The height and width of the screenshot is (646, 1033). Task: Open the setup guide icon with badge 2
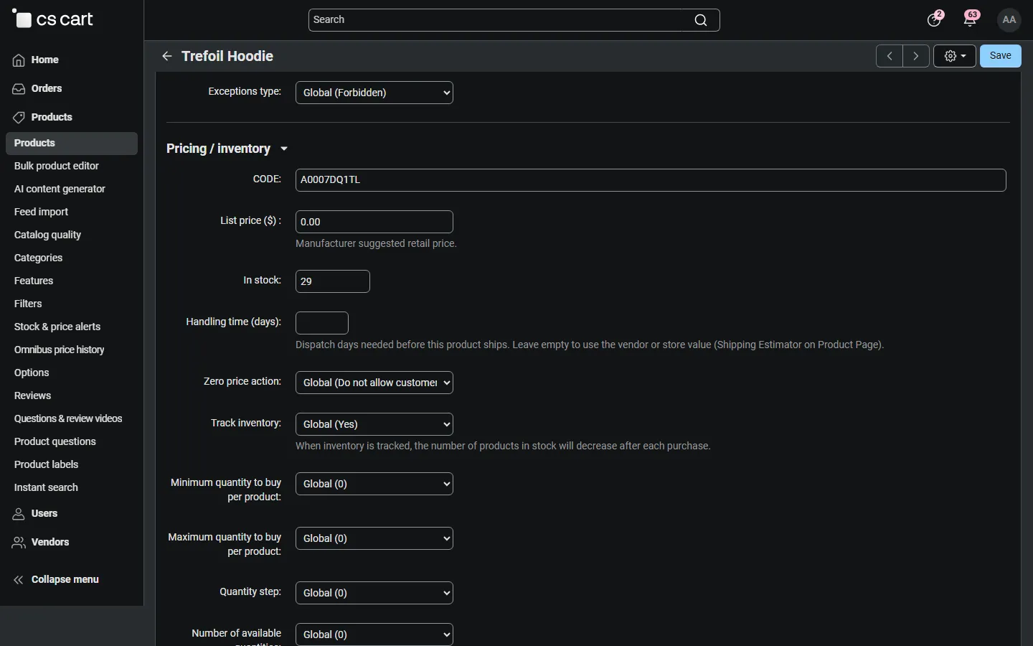(x=934, y=19)
